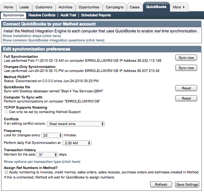
Task: Expand the More tab menu
Action: 179,7
